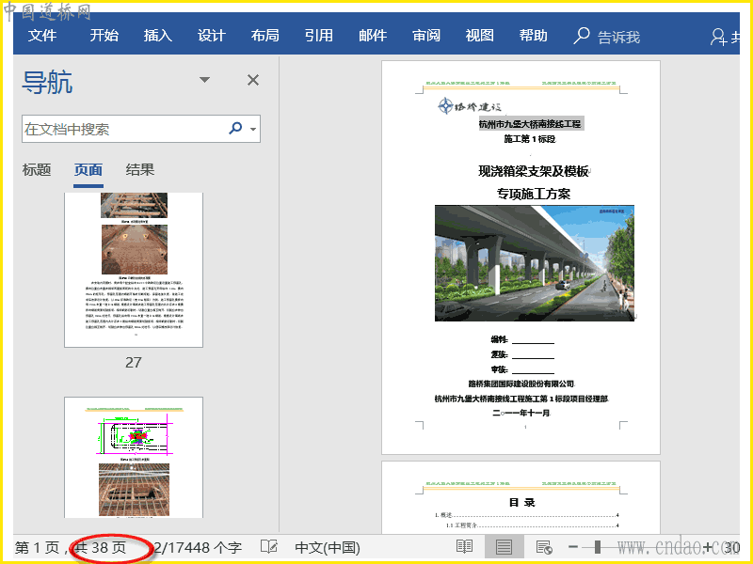The height and width of the screenshot is (564, 753).
Task: Select the 标题 tab in navigation pane
Action: (37, 169)
